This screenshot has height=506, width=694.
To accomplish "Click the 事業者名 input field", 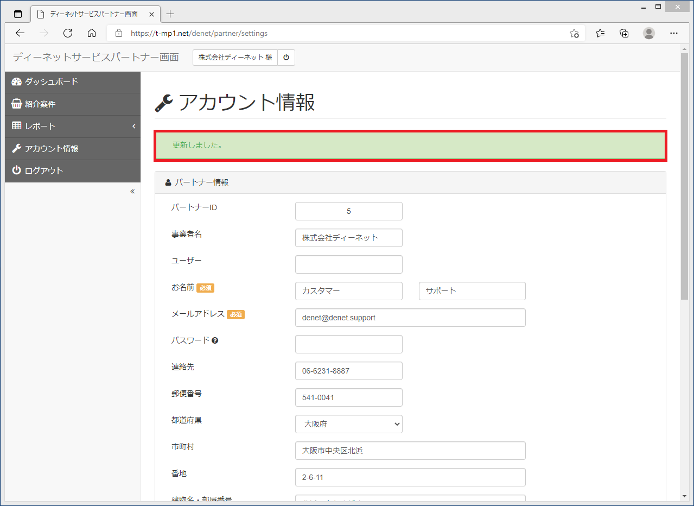I will [x=349, y=238].
